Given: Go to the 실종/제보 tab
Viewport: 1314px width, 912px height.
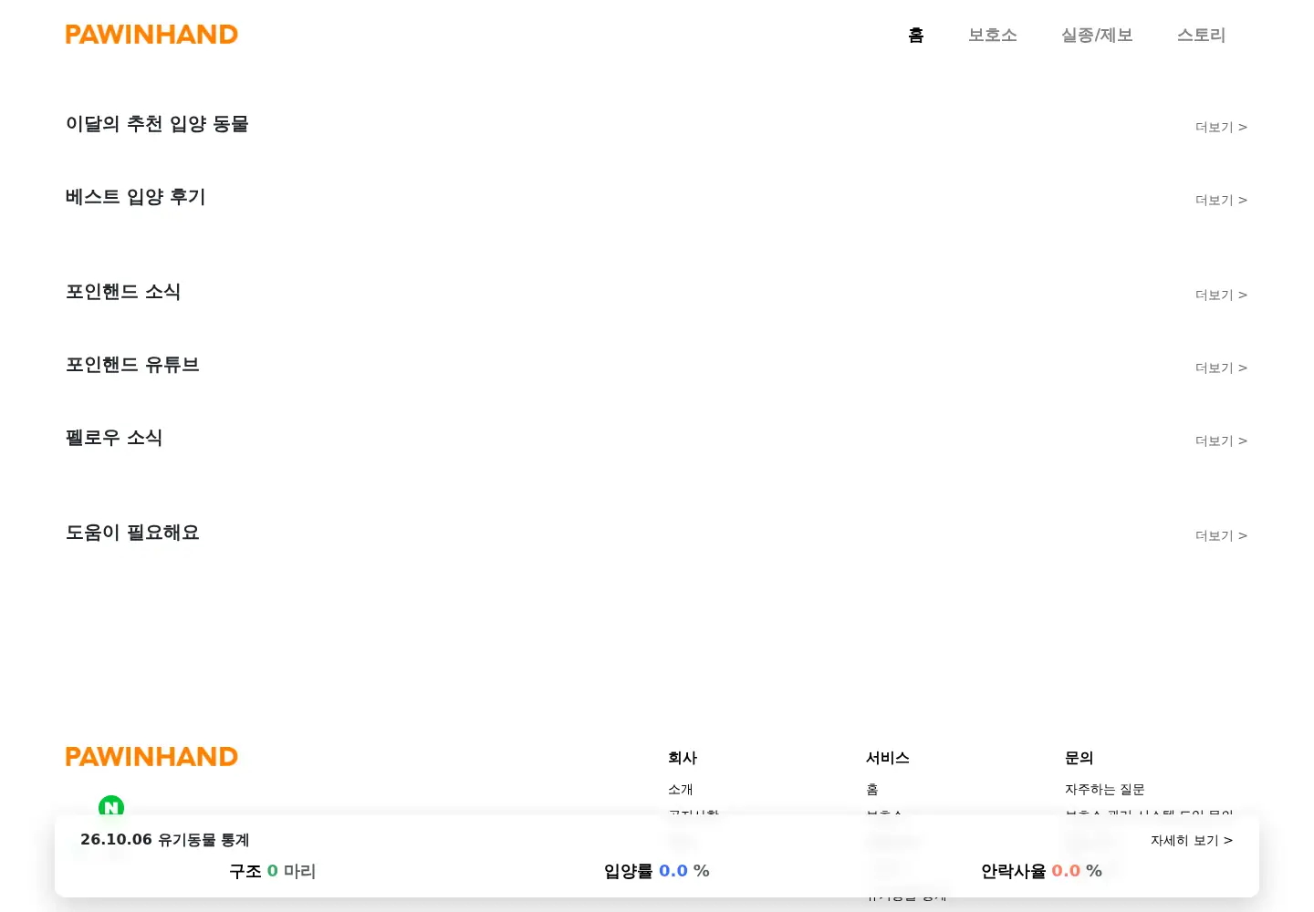Looking at the screenshot, I should pyautogui.click(x=1097, y=35).
